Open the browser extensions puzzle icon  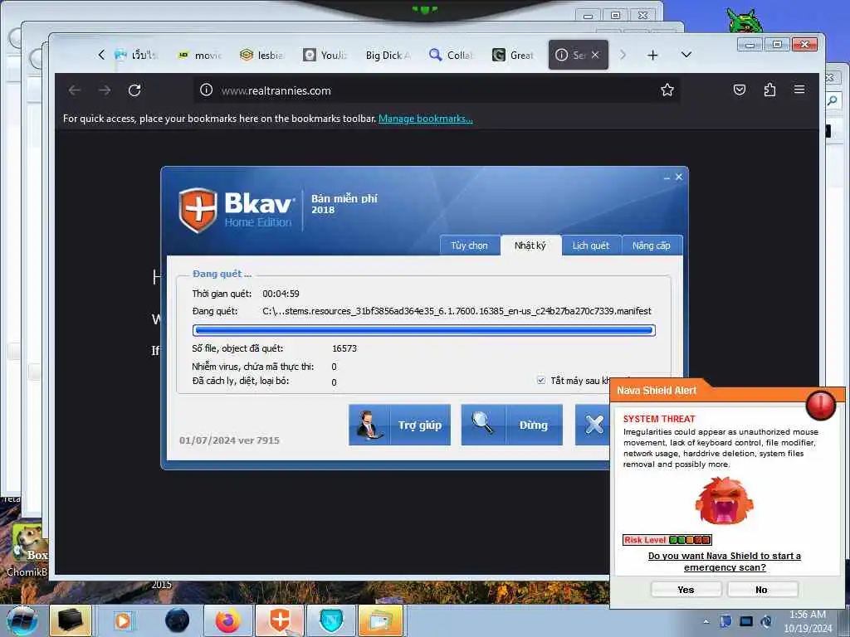(769, 90)
